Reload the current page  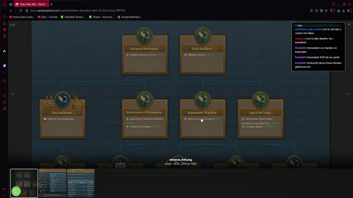click(21, 10)
